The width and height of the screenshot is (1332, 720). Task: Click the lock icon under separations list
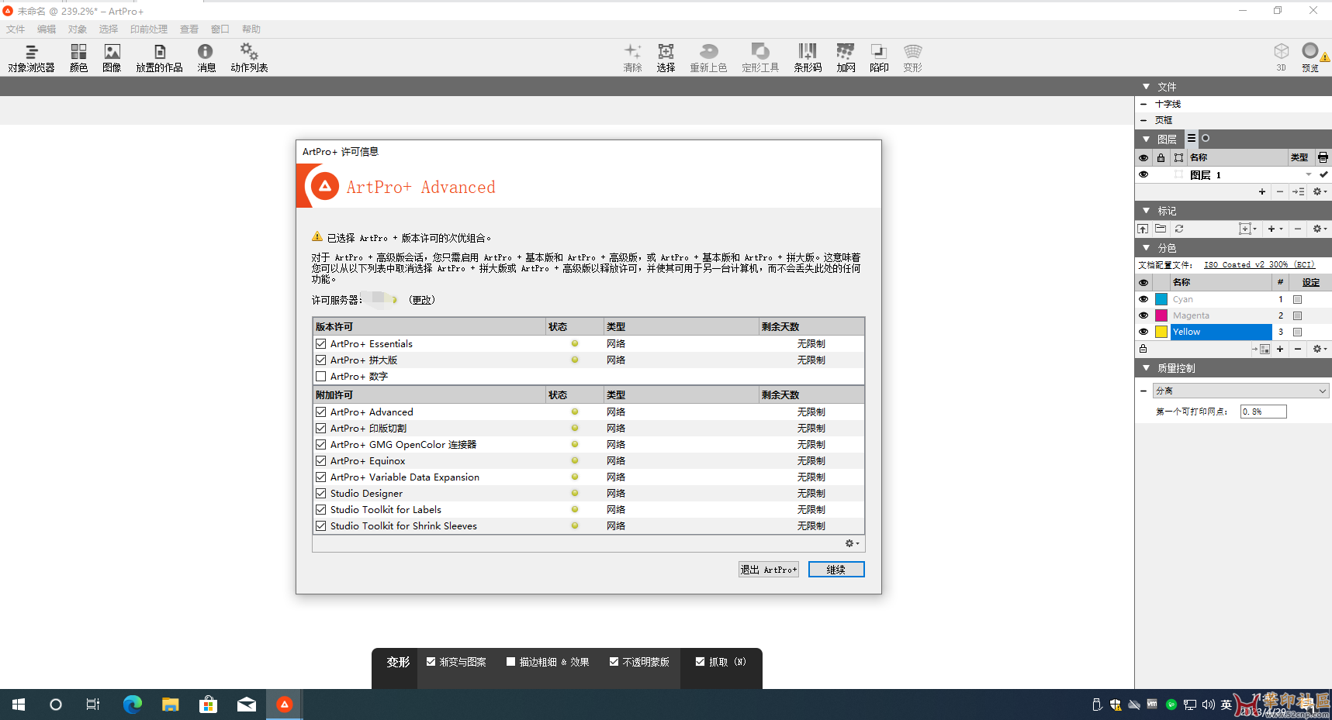1143,349
